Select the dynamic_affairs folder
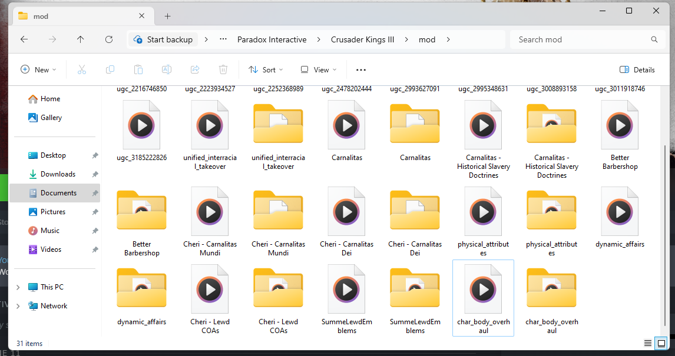This screenshot has width=675, height=356. [x=141, y=296]
